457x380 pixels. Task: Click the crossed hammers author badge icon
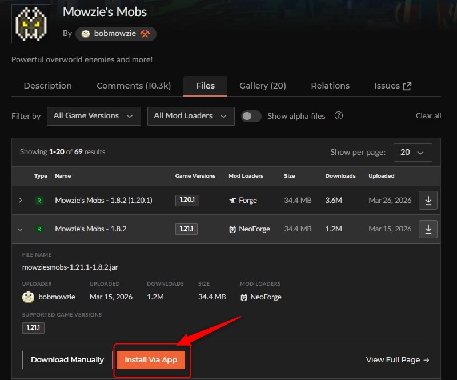[x=145, y=34]
